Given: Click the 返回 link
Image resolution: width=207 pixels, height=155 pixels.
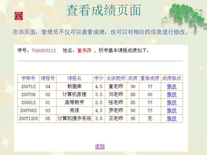Looking at the screenshot, I should click(100, 146).
